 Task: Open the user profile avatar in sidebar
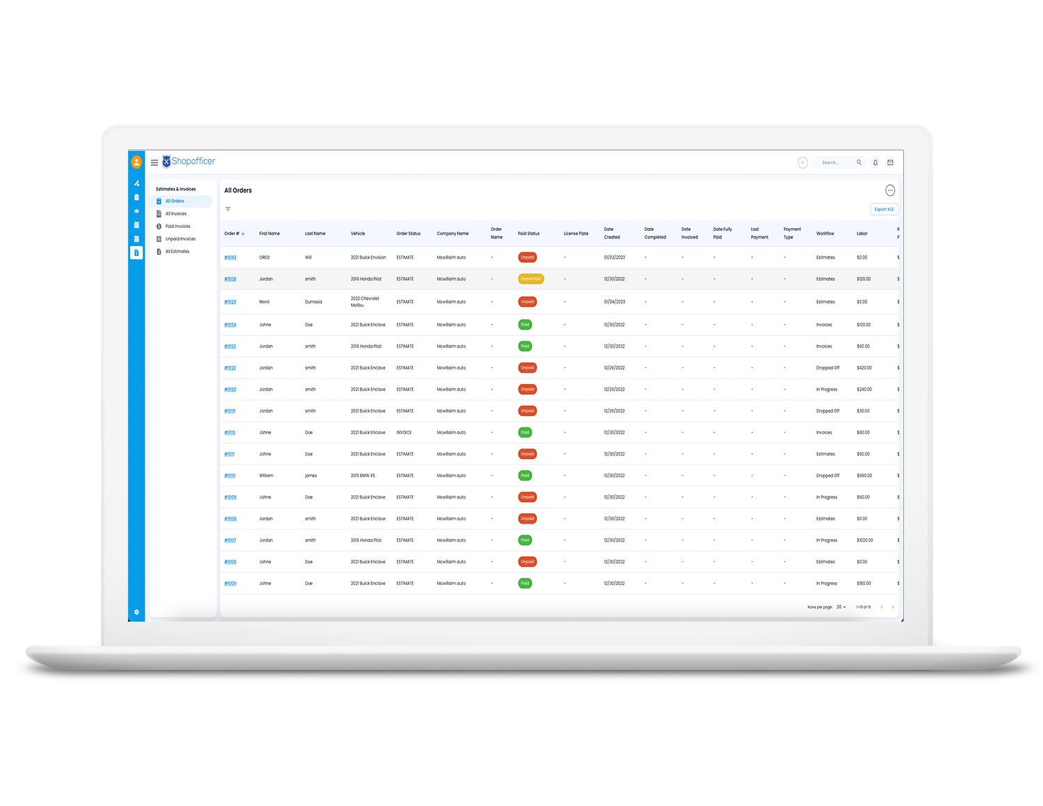(x=136, y=162)
